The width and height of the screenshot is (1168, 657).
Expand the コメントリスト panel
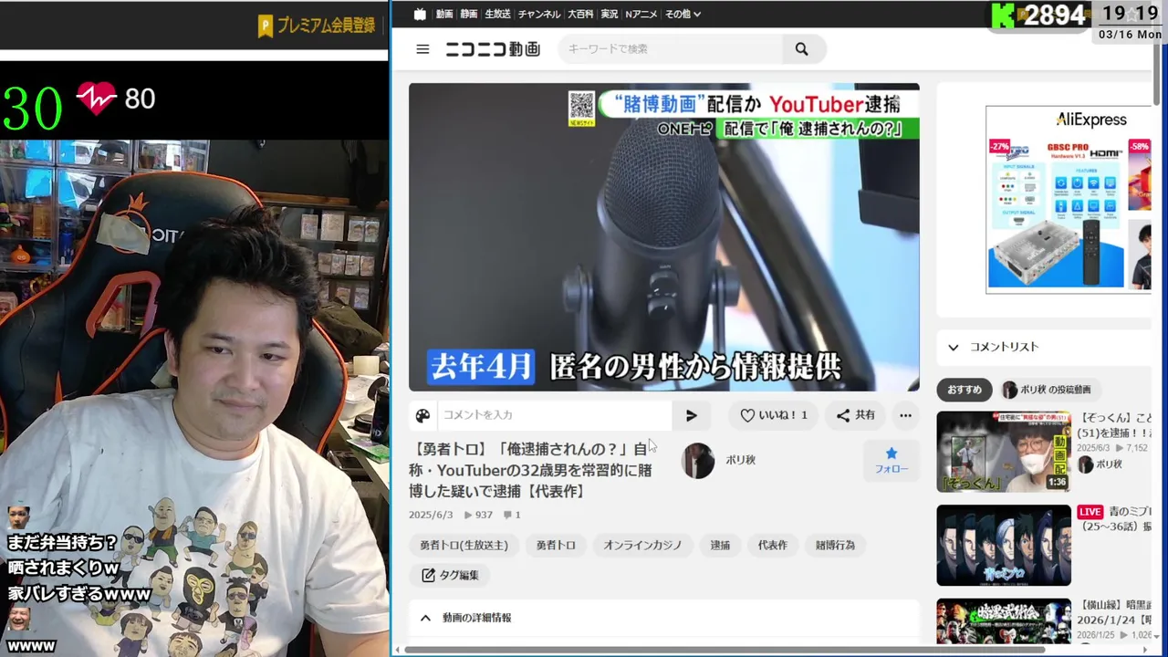click(1045, 347)
